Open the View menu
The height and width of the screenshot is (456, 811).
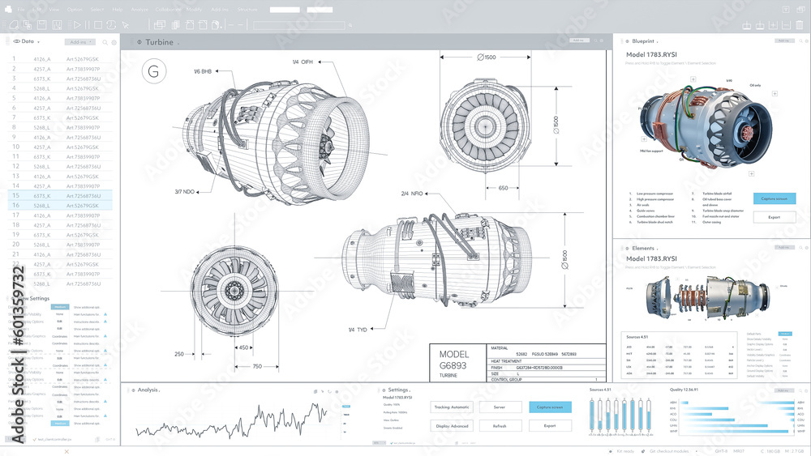[54, 9]
